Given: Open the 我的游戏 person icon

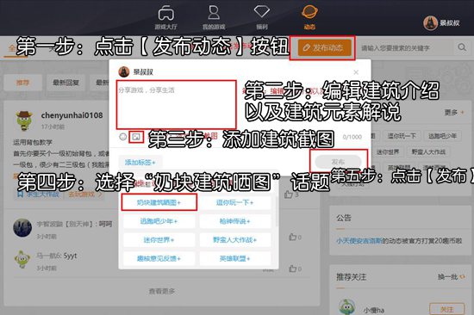Looking at the screenshot, I should (214, 13).
